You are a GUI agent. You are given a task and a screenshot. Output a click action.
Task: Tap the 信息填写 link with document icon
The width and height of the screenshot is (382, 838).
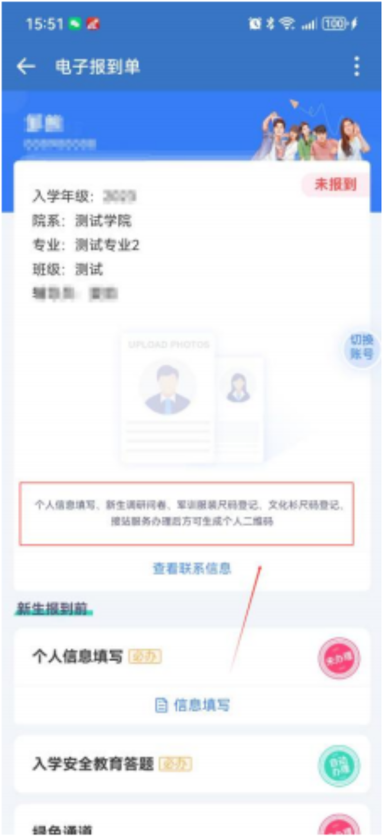[x=192, y=705]
